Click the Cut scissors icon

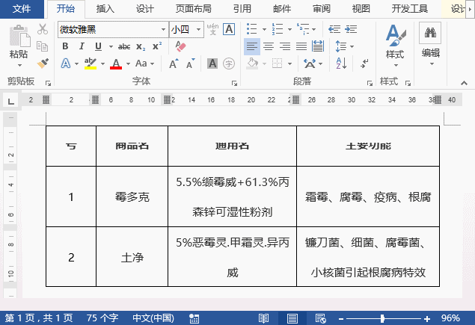(x=43, y=29)
